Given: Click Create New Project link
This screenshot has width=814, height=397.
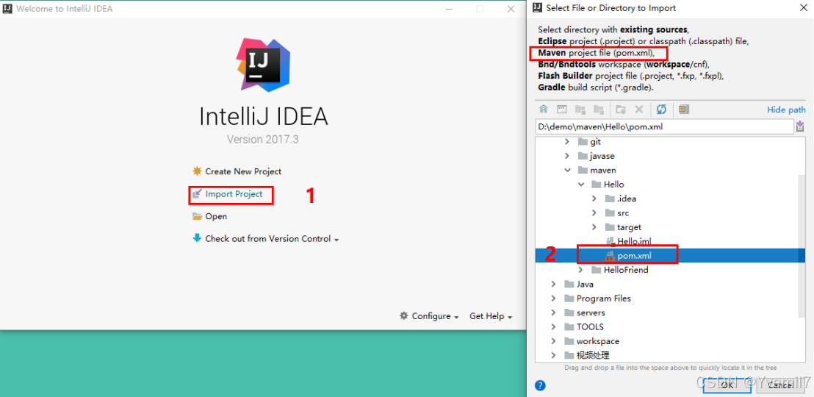Looking at the screenshot, I should click(x=243, y=171).
